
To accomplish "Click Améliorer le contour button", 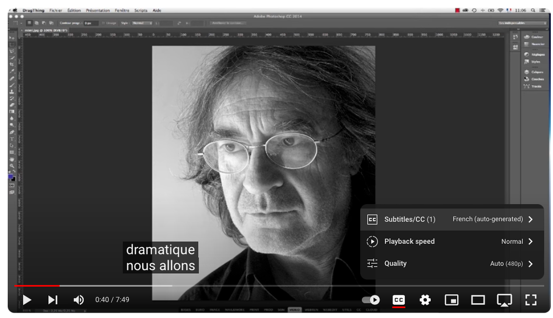I will pyautogui.click(x=228, y=23).
